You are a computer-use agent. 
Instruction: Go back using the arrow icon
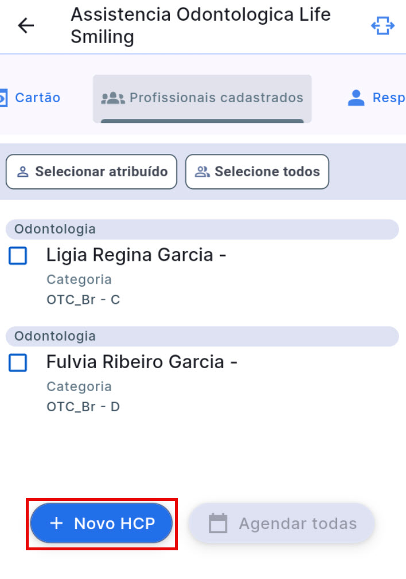[26, 26]
